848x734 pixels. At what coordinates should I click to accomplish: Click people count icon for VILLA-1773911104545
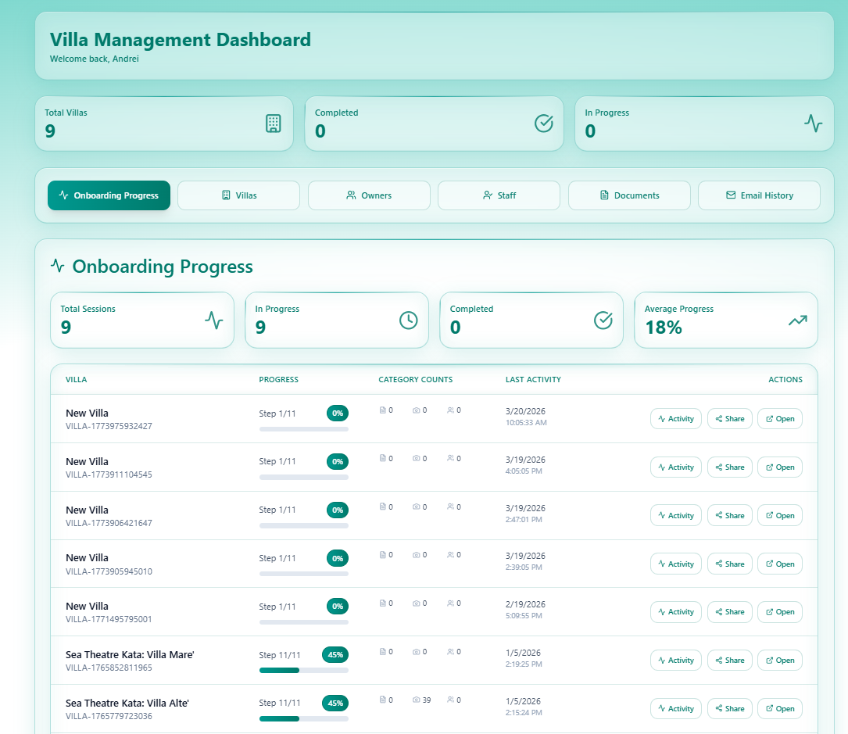pos(450,458)
